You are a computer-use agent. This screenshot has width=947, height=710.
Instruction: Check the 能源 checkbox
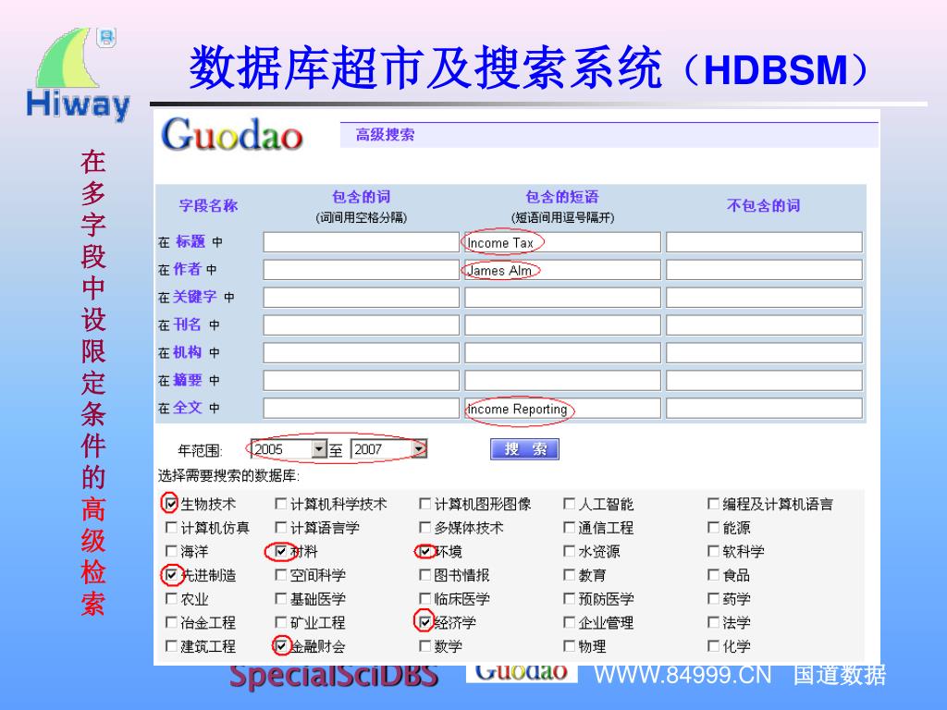[713, 527]
